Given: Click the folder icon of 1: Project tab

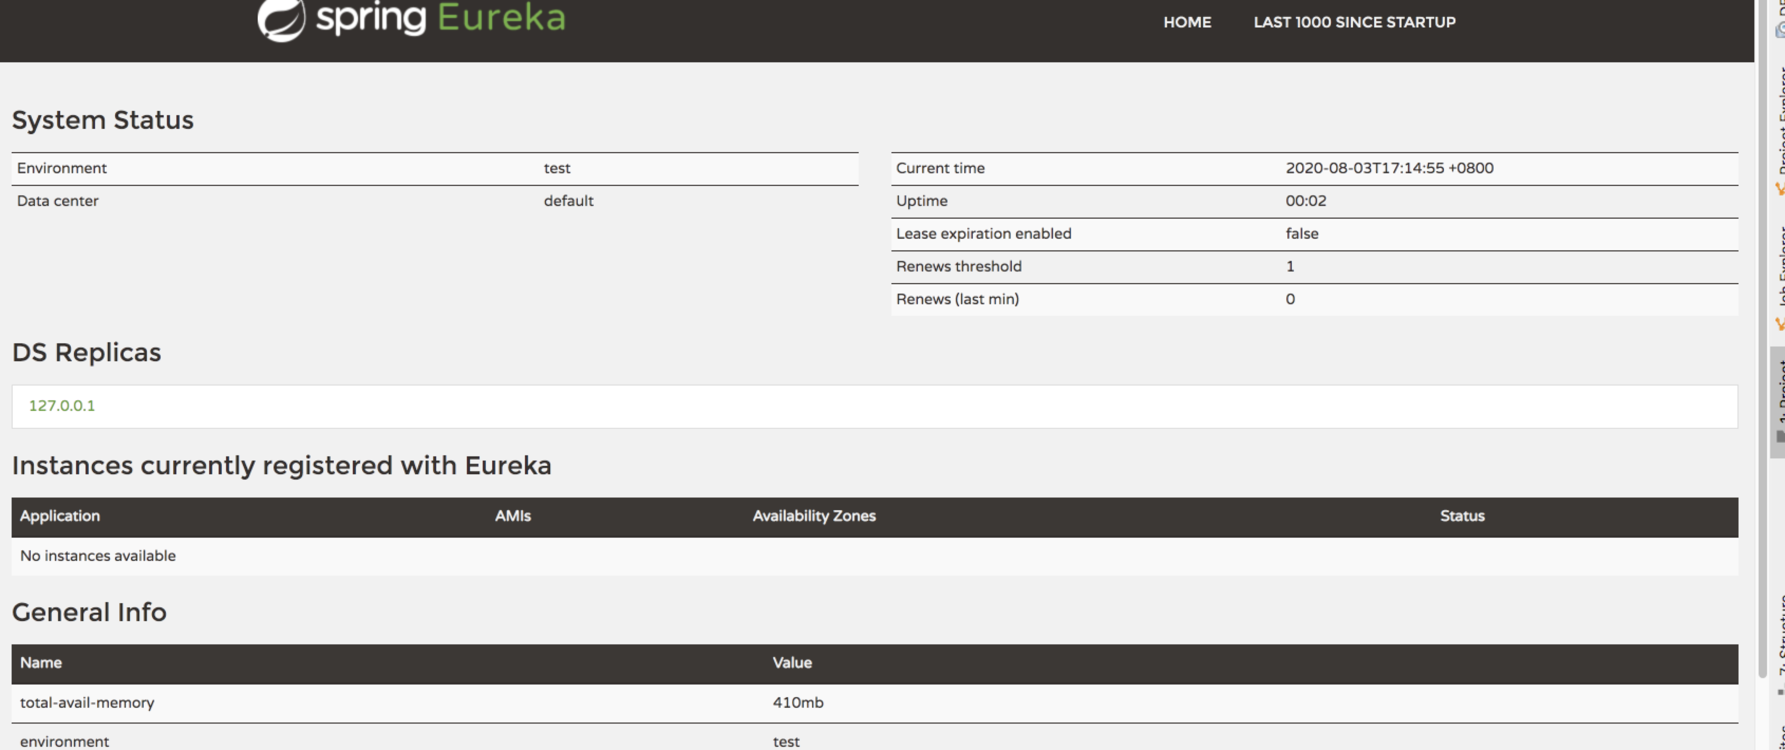Looking at the screenshot, I should click(x=1780, y=436).
